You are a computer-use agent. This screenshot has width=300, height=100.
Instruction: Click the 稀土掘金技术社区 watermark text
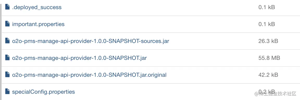(x=275, y=94)
